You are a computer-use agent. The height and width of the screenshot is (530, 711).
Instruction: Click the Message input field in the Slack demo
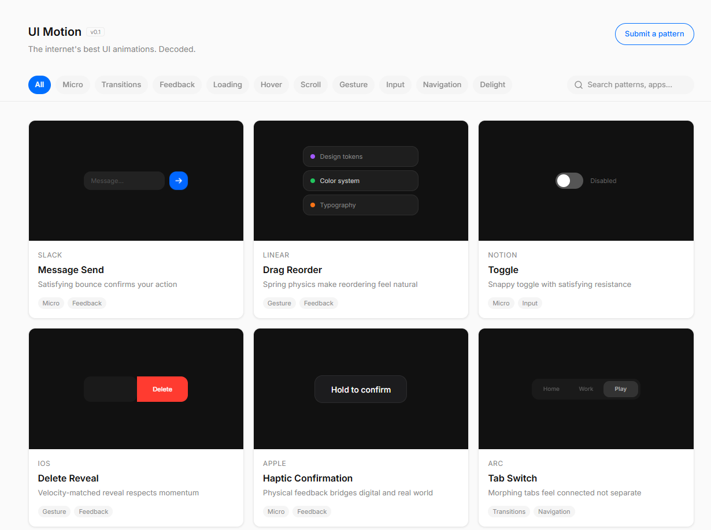[x=124, y=181]
